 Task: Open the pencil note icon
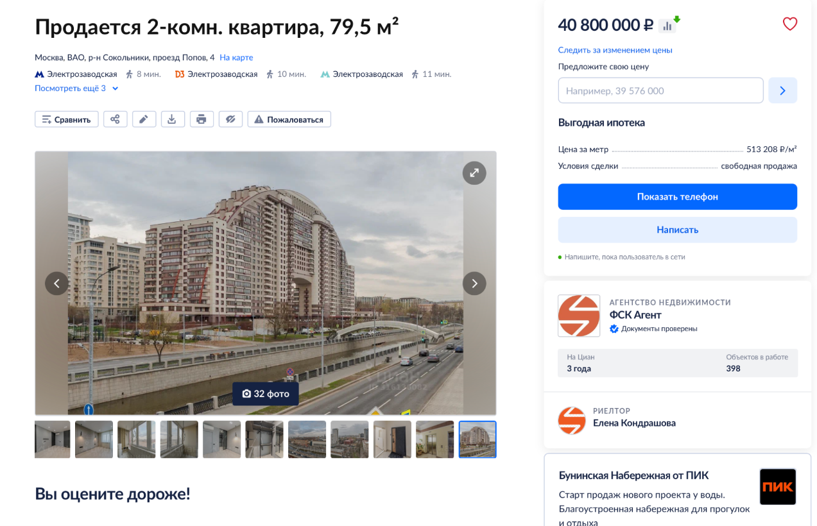pyautogui.click(x=144, y=119)
